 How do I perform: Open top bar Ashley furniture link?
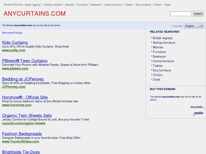point(53,5)
